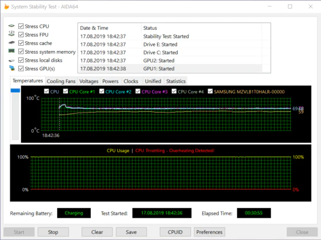Toggle CPU Core #3 graph checkbox
This screenshot has height=240, width=321.
click(x=138, y=91)
